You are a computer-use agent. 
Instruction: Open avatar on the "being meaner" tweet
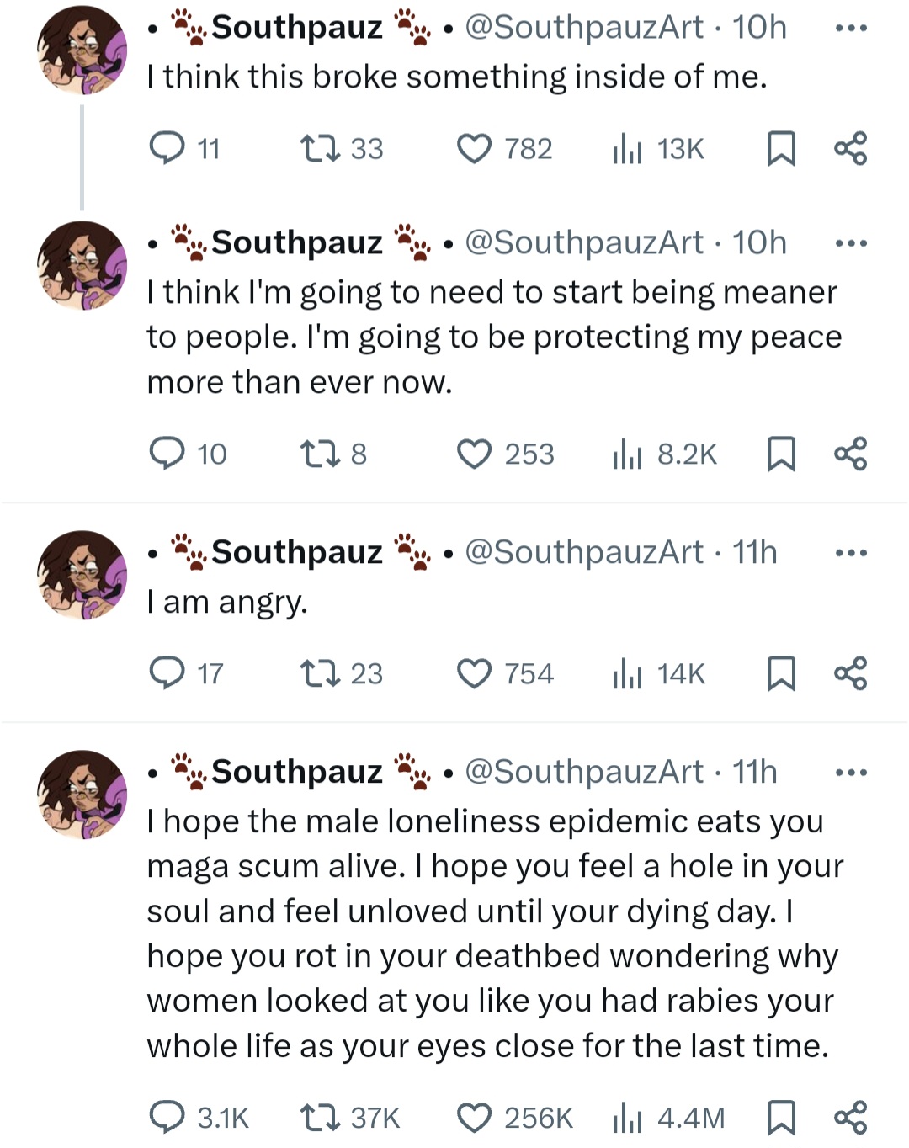82,265
